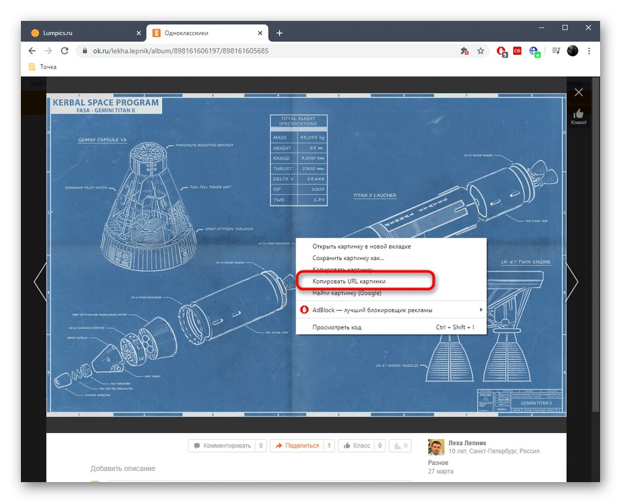
Task: Open Леха Лепник profile avatar
Action: 436,447
